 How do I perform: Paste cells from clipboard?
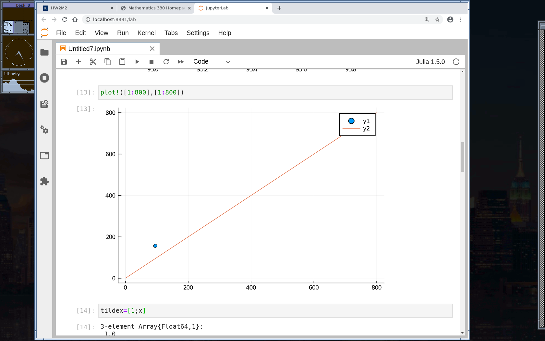coord(122,62)
